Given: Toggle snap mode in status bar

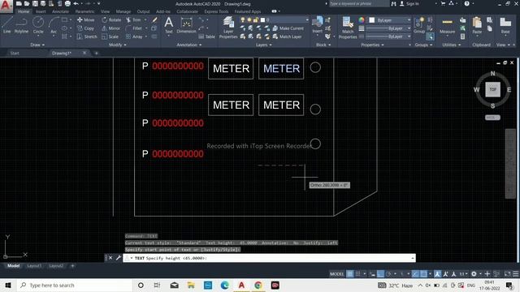Looking at the screenshot, I should (x=357, y=274).
